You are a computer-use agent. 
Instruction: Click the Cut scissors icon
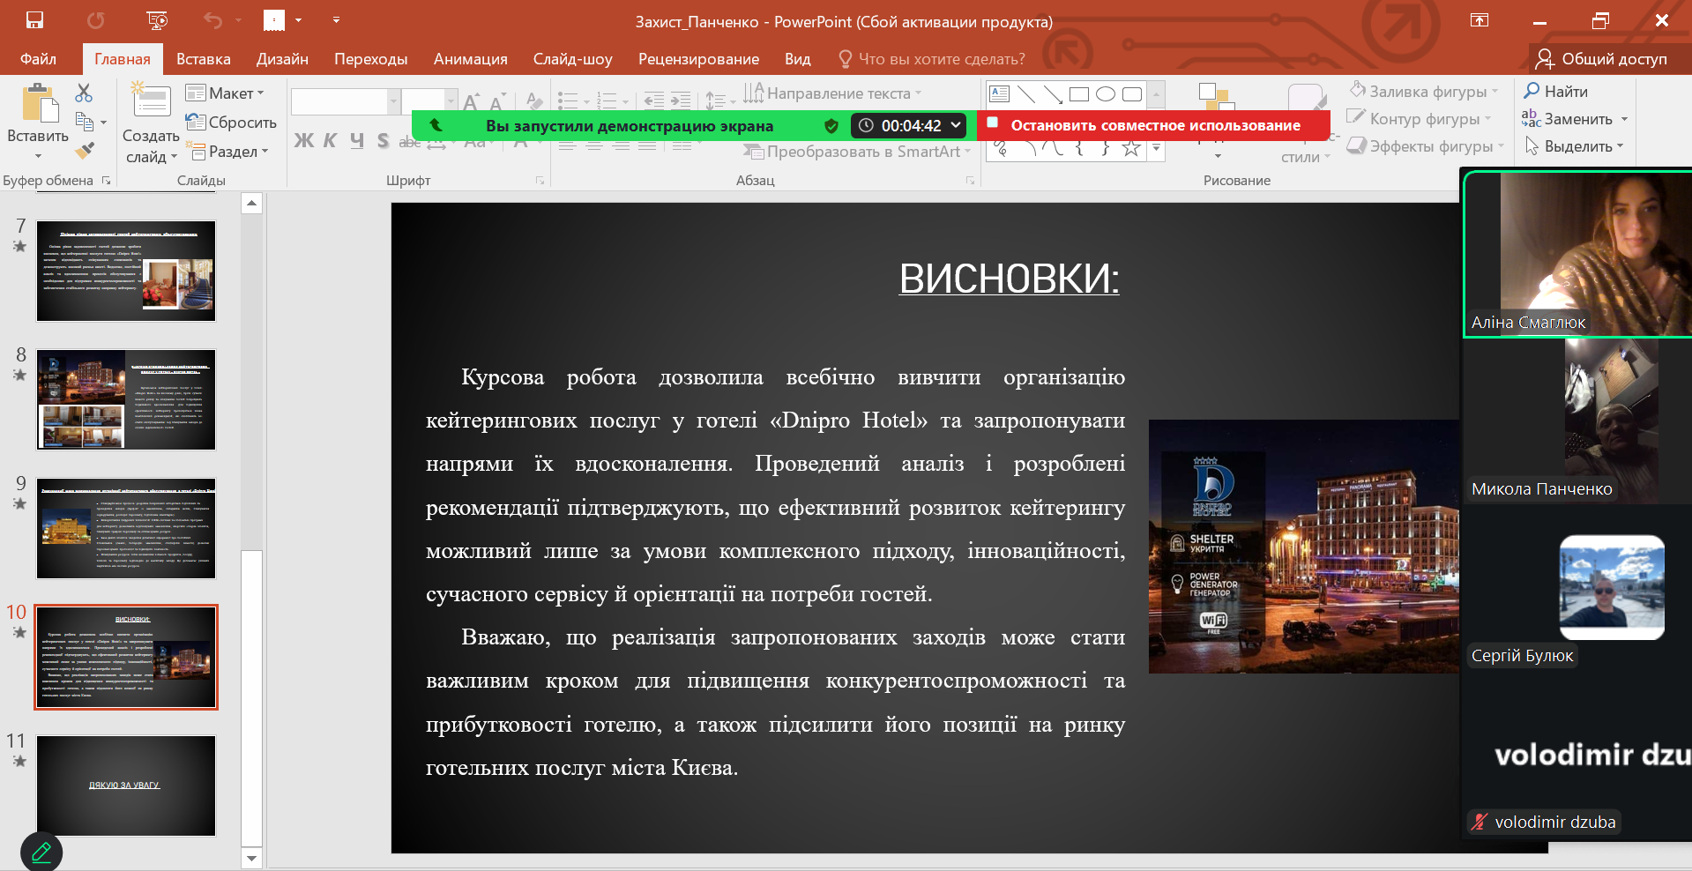84,93
